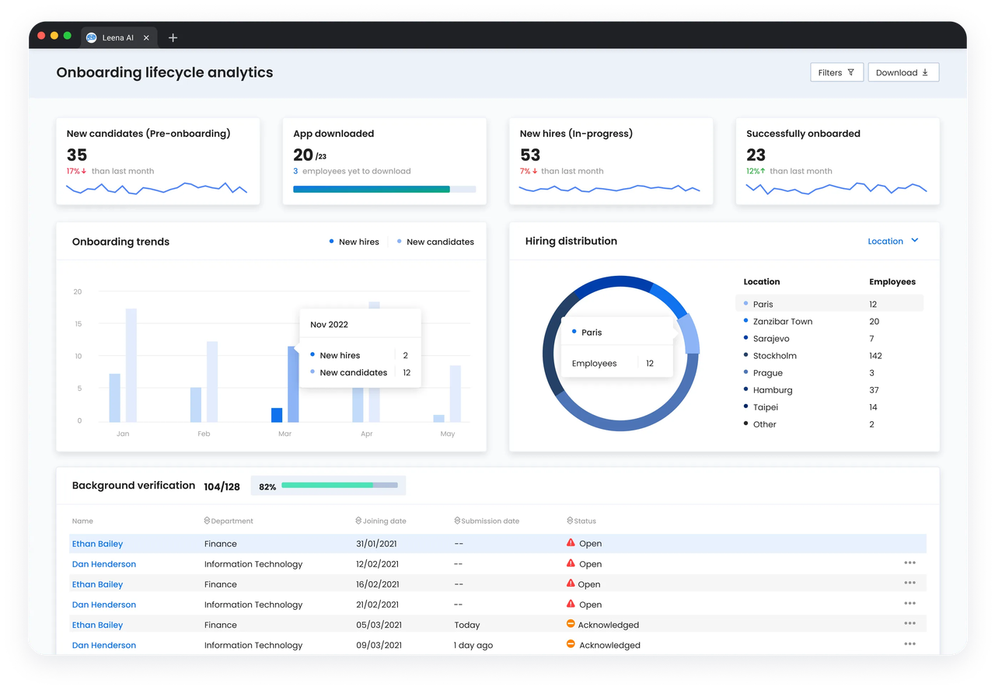The width and height of the screenshot is (995, 690).
Task: Select the Sarajevo location row
Action: click(829, 338)
